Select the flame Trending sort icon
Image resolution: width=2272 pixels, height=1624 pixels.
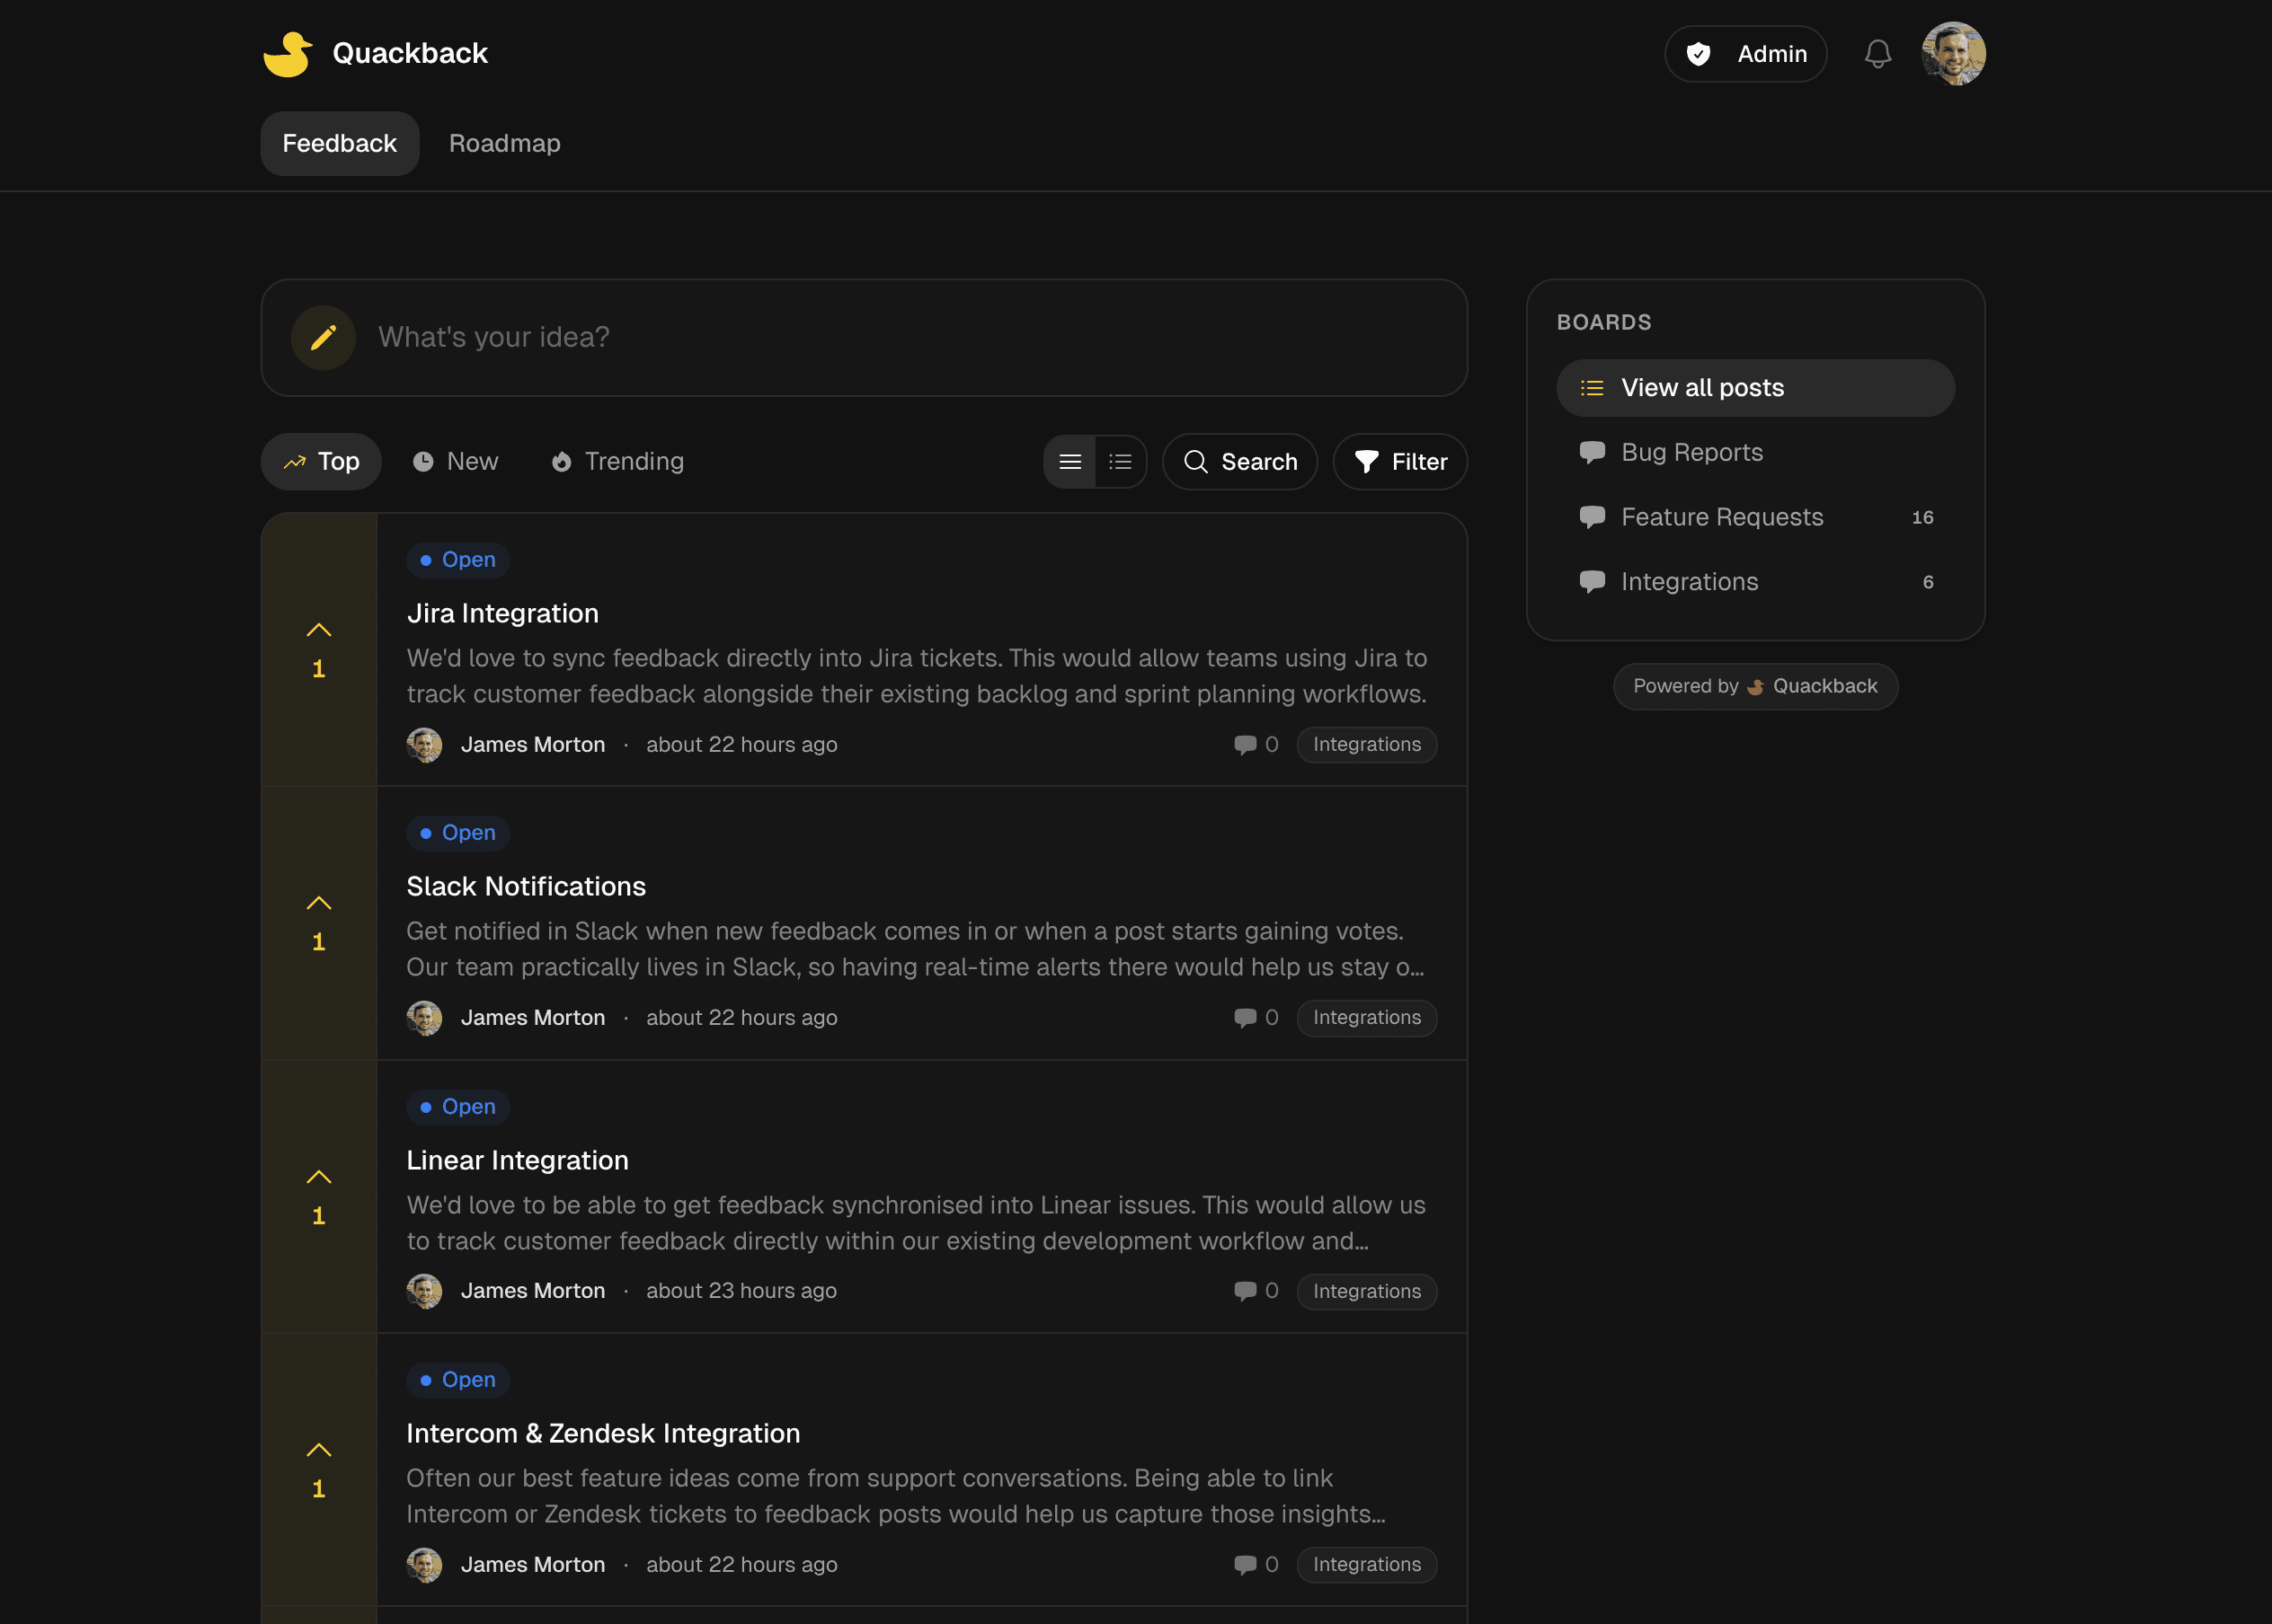pos(564,461)
